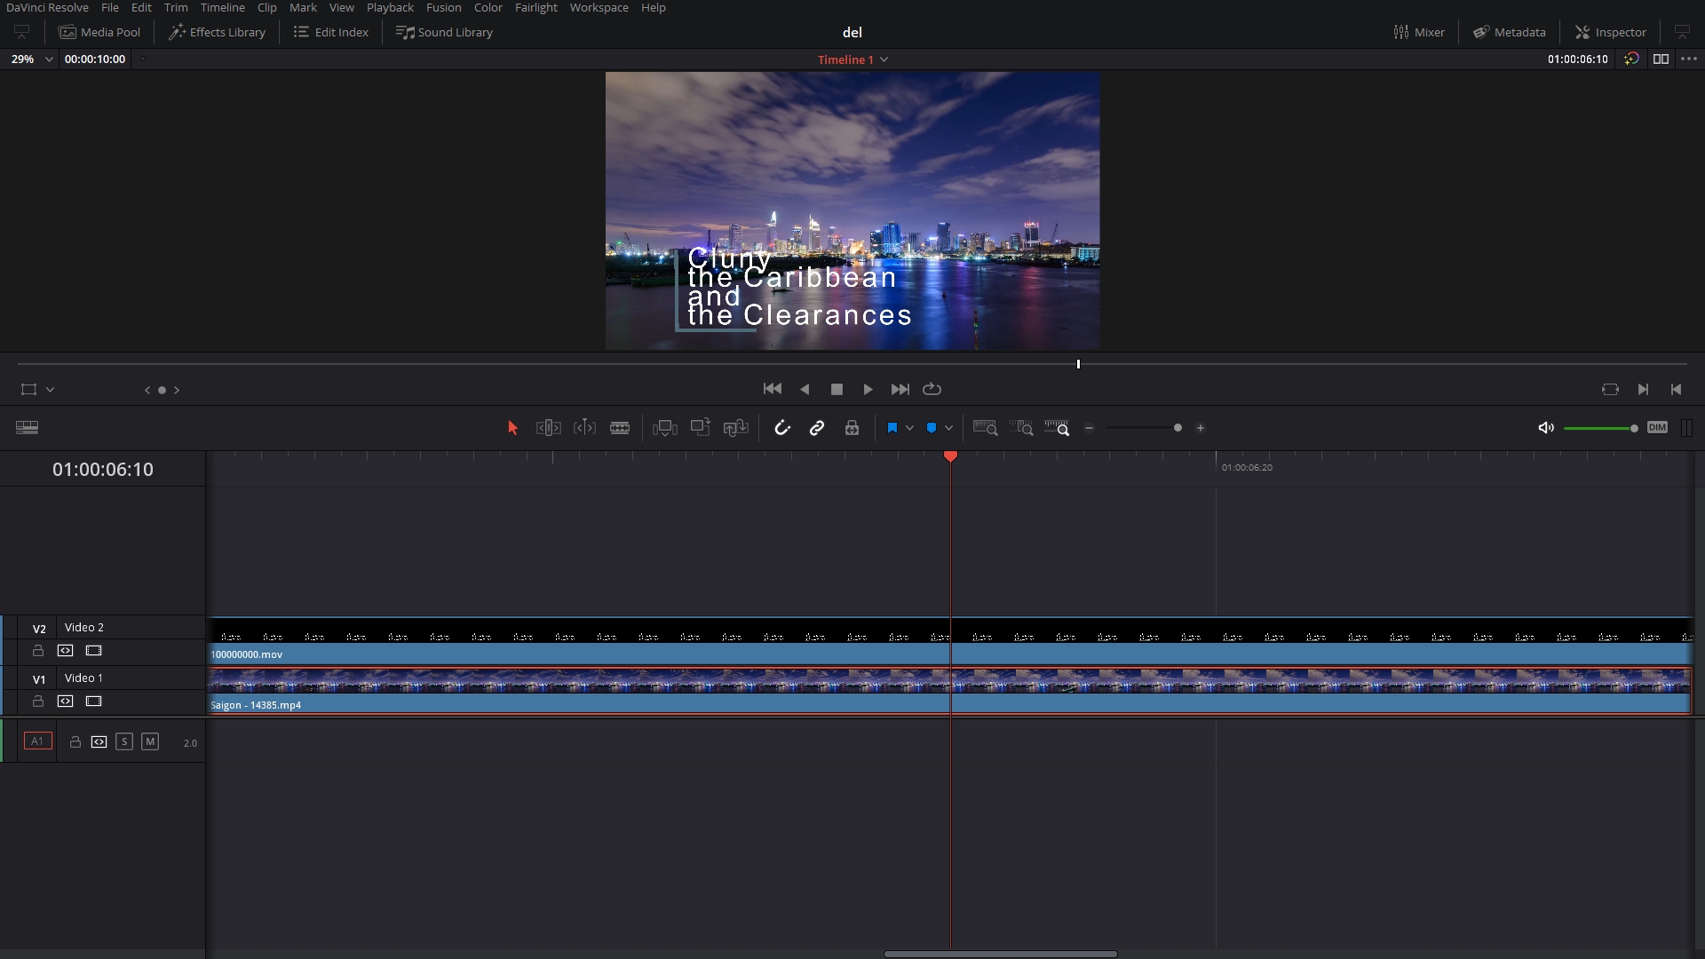
Task: Open the Fairlight menu
Action: (536, 7)
